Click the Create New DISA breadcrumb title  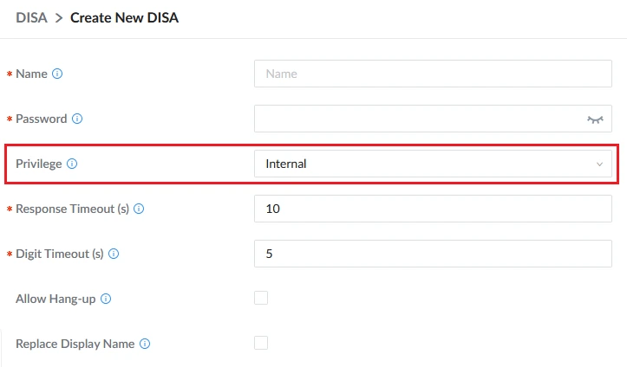click(124, 17)
